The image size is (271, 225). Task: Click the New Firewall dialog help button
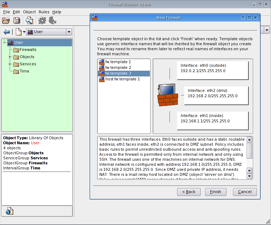pos(243,18)
